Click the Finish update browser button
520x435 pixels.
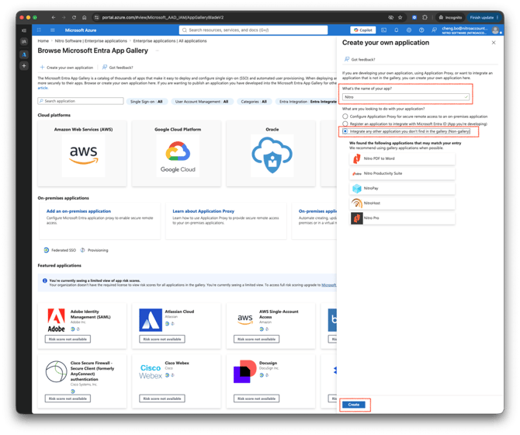(484, 17)
